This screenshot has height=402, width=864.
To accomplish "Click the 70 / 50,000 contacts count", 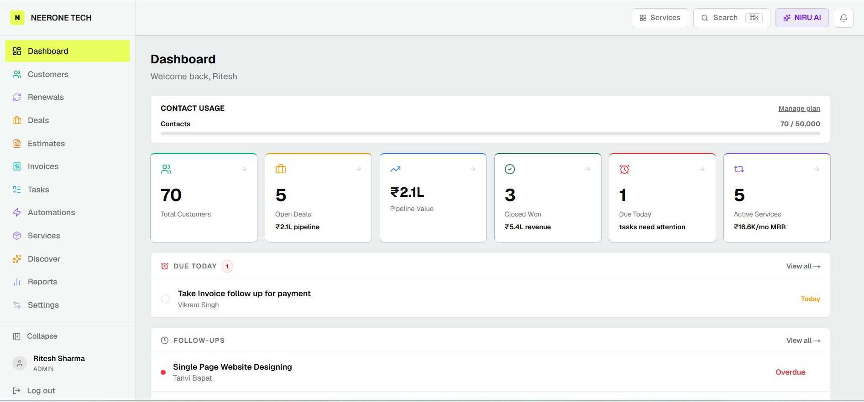I will [x=800, y=124].
